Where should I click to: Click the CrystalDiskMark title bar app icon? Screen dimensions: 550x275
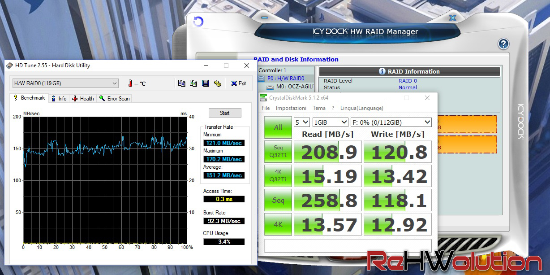263,98
